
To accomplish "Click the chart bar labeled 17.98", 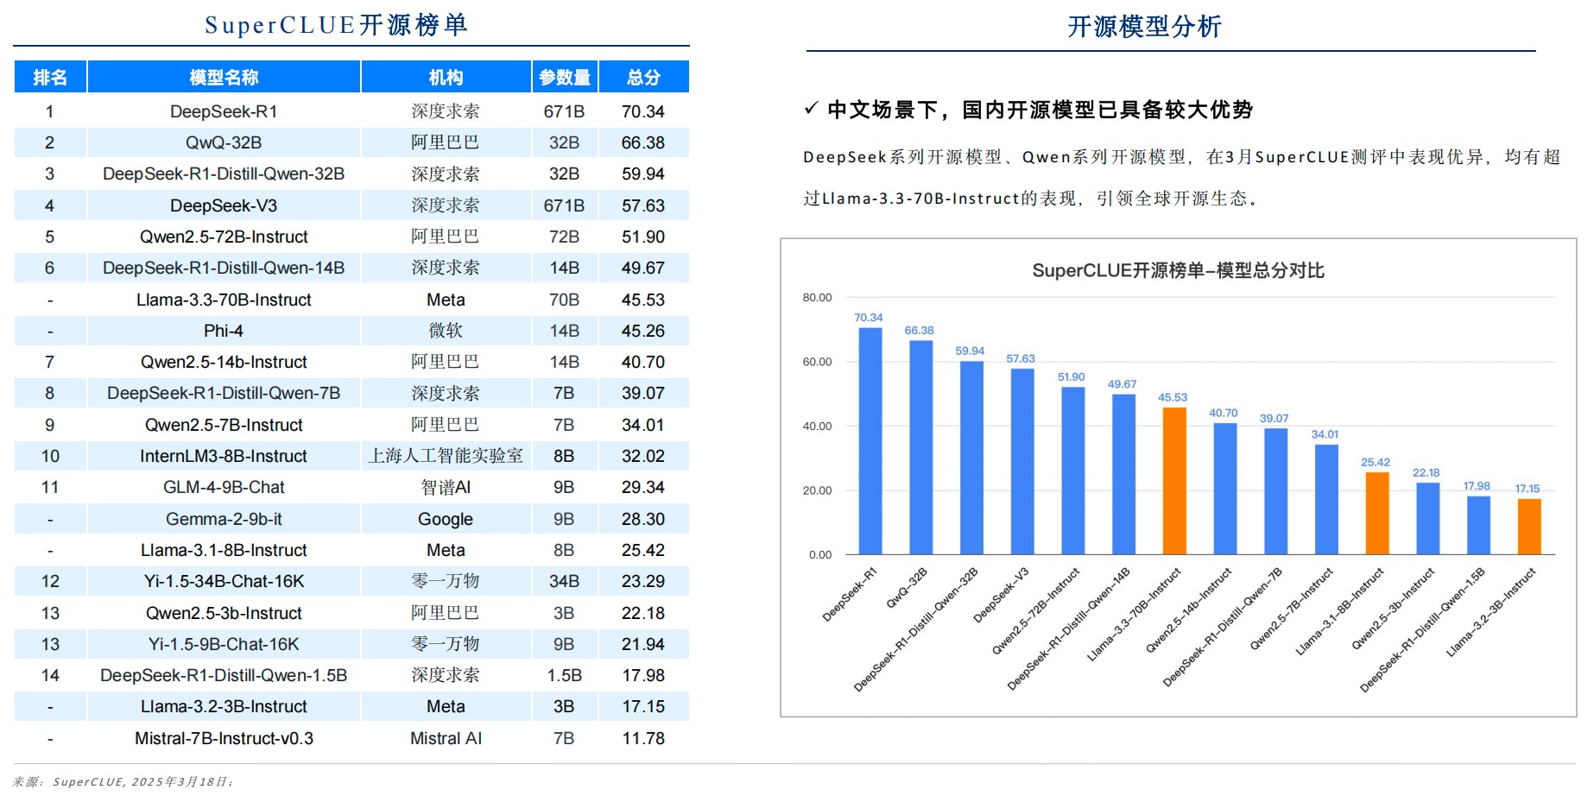I will pyautogui.click(x=1479, y=525).
